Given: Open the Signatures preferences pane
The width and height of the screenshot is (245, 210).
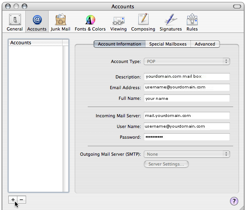Looking at the screenshot, I should tap(171, 22).
